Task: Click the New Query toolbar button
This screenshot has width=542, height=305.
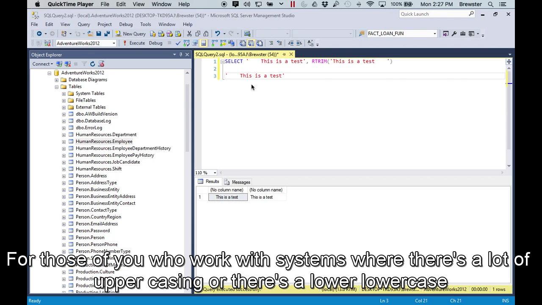Action: 130,34
